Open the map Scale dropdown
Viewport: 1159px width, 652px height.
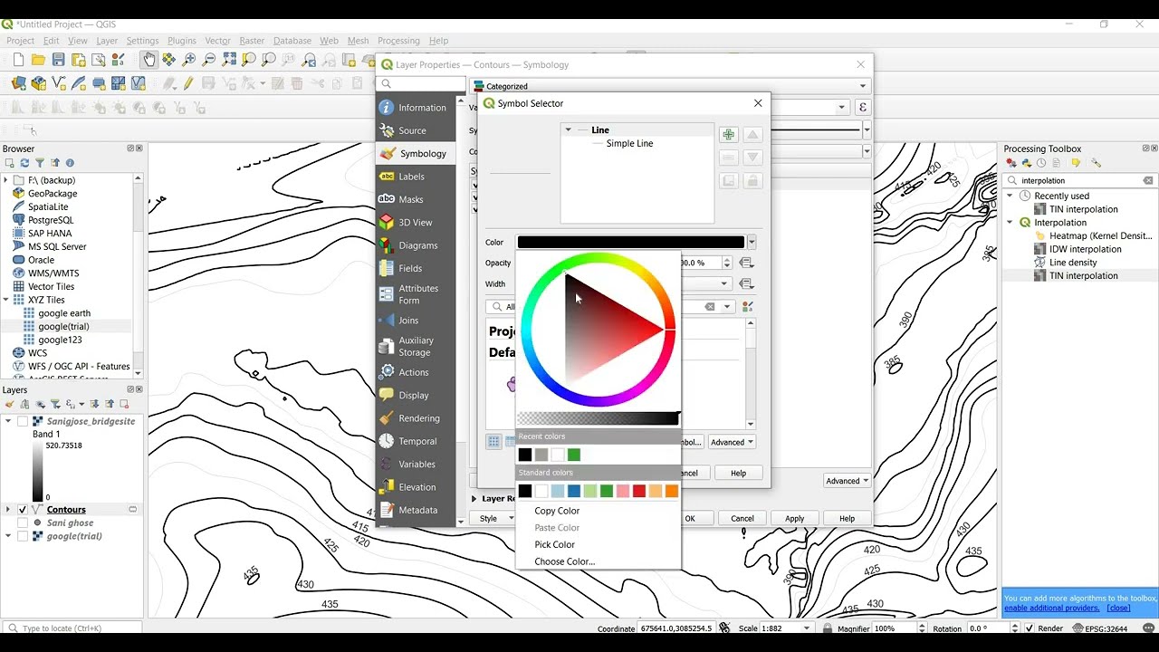807,628
